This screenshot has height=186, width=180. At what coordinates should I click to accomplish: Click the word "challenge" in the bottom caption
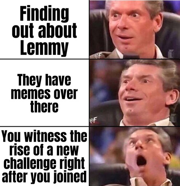tap(29, 164)
